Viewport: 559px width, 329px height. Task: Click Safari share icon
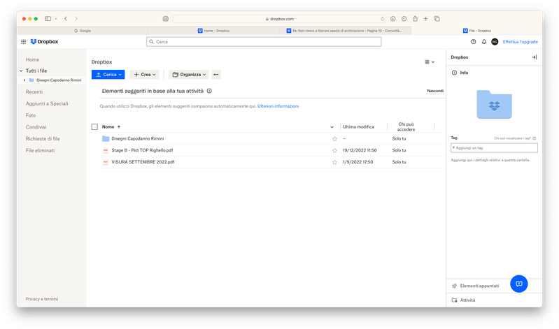point(415,19)
